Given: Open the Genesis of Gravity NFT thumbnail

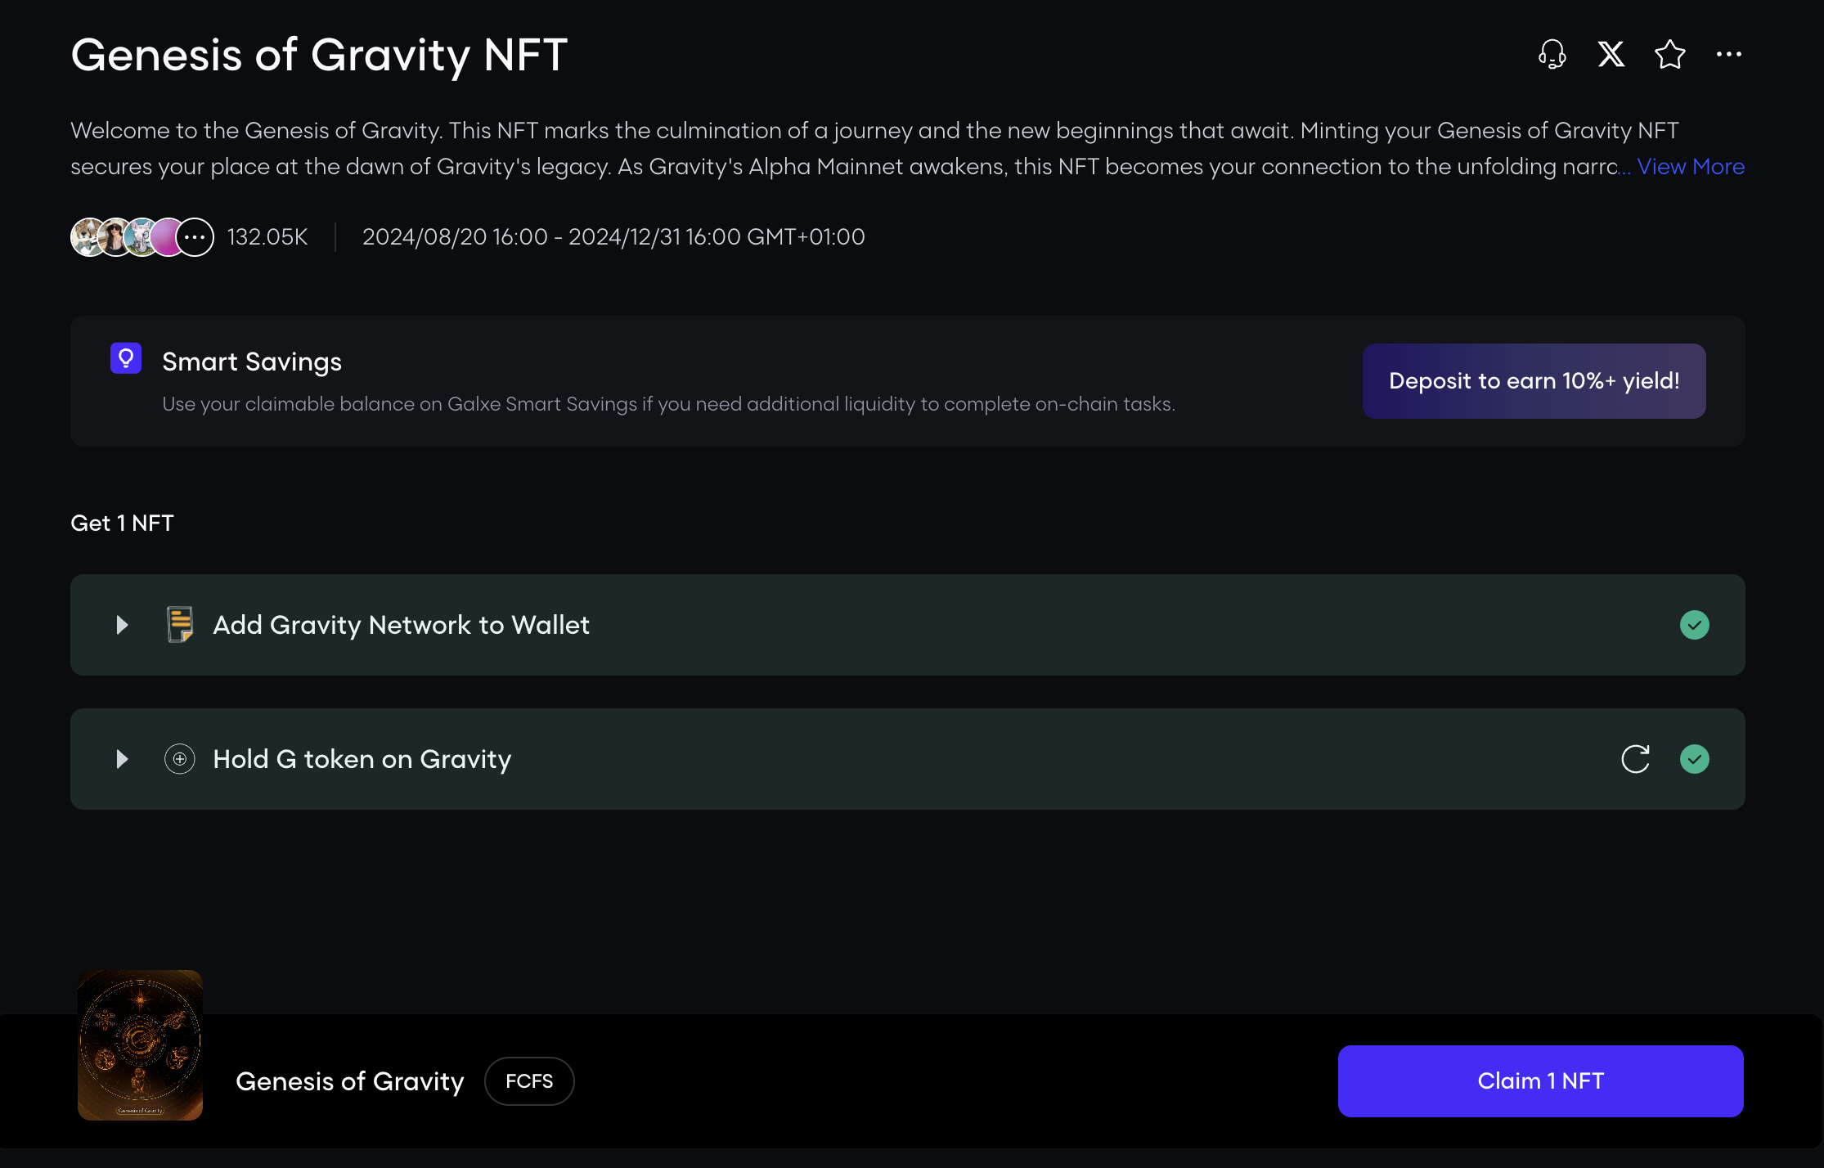Looking at the screenshot, I should tap(140, 1044).
